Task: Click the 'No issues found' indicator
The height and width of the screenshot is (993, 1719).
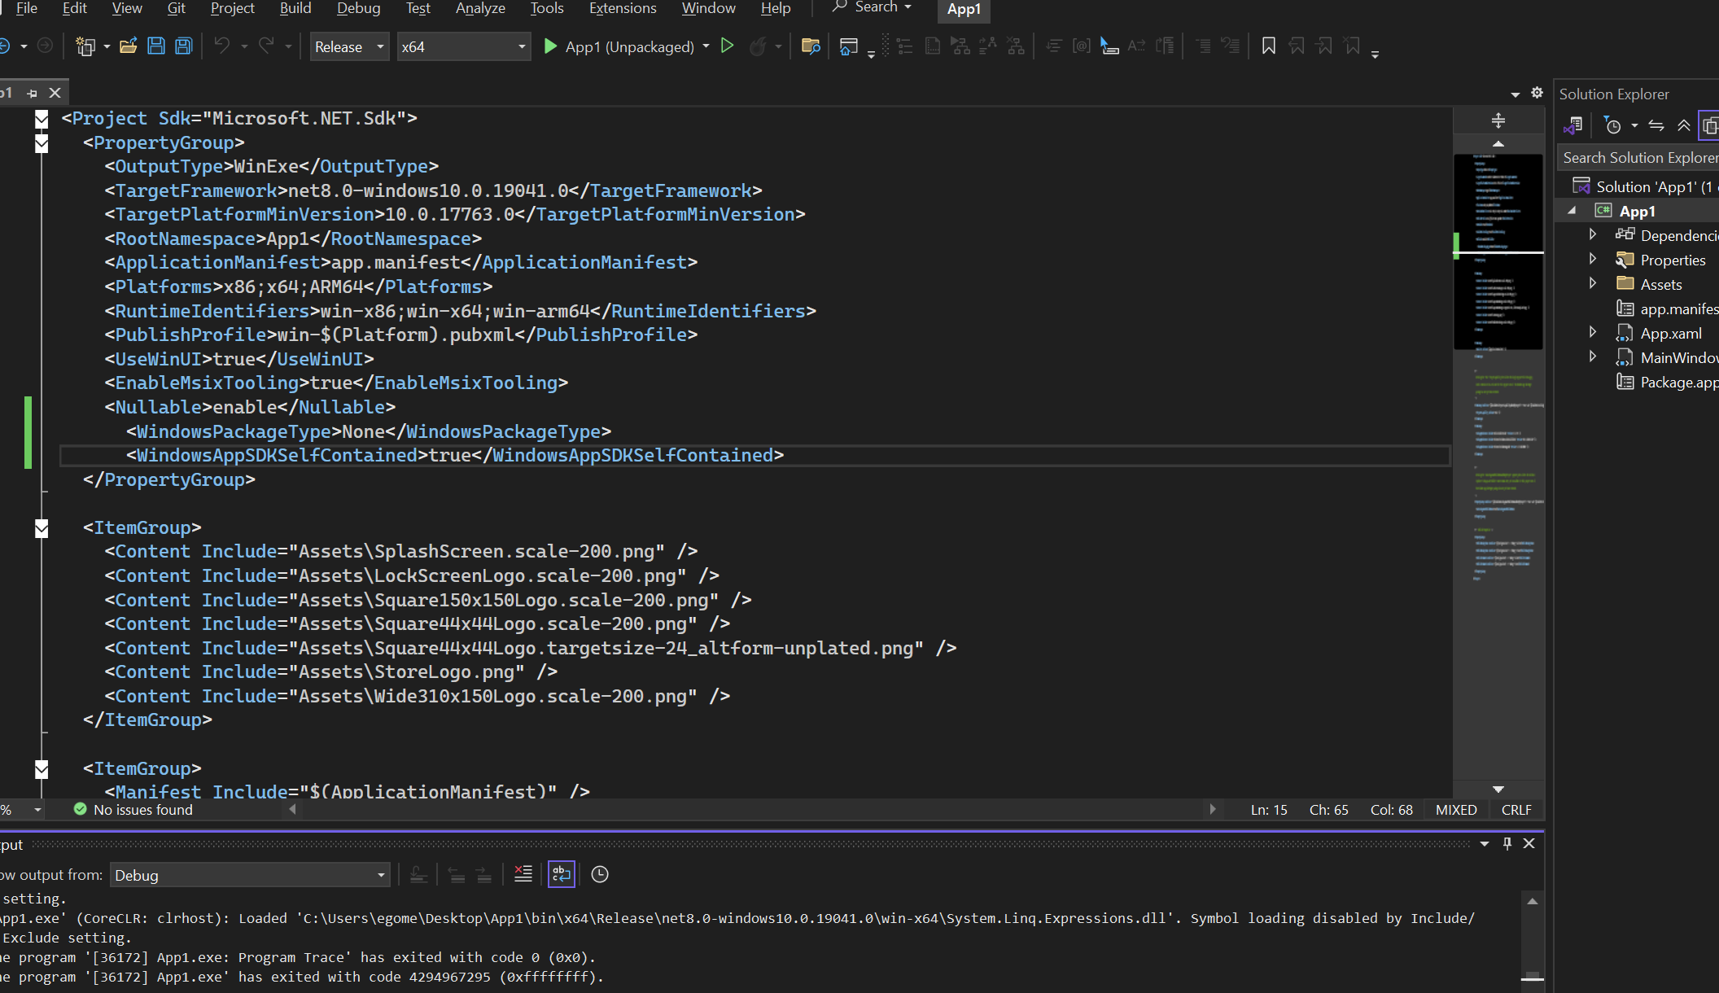Action: point(132,809)
